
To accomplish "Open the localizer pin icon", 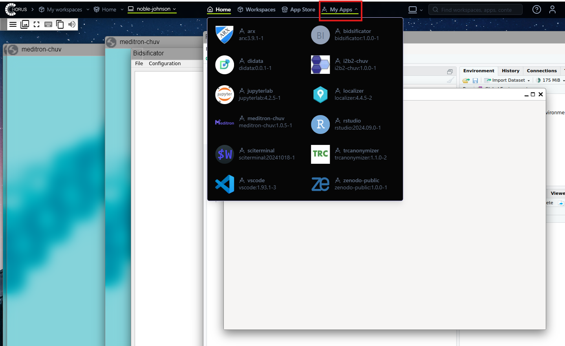I will coord(320,95).
